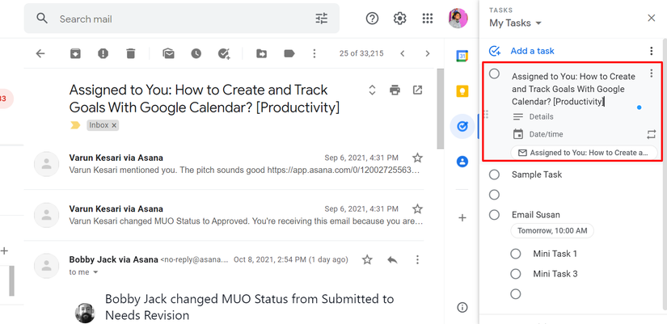The image size is (667, 324).
Task: Open Gmail settings gear
Action: click(x=399, y=19)
